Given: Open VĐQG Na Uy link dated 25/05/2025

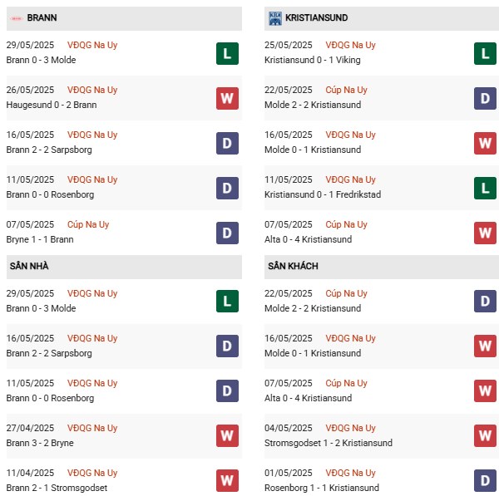Looking at the screenshot, I should coord(351,45).
